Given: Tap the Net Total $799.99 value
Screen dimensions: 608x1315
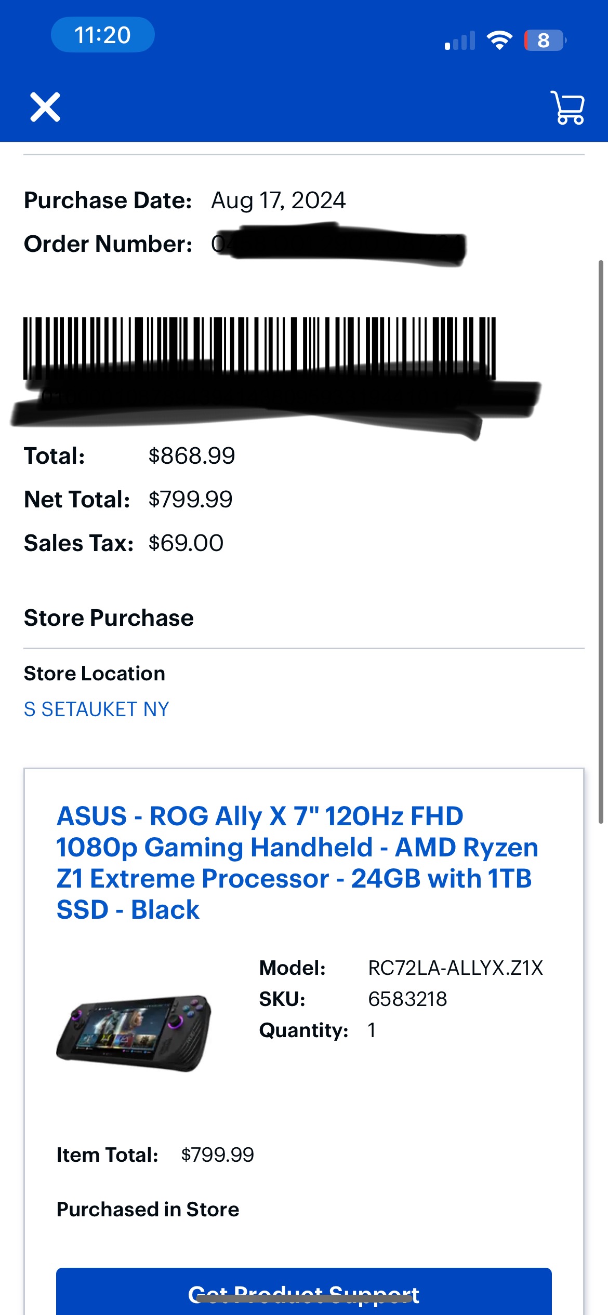Looking at the screenshot, I should point(190,500).
